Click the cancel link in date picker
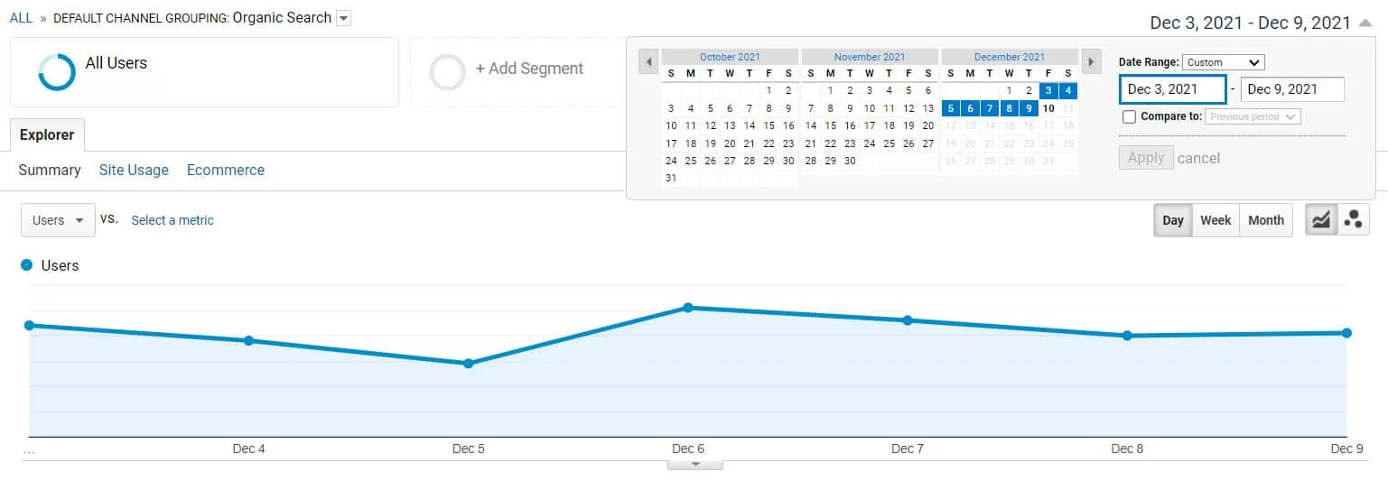Image resolution: width=1388 pixels, height=481 pixels. [x=1198, y=158]
